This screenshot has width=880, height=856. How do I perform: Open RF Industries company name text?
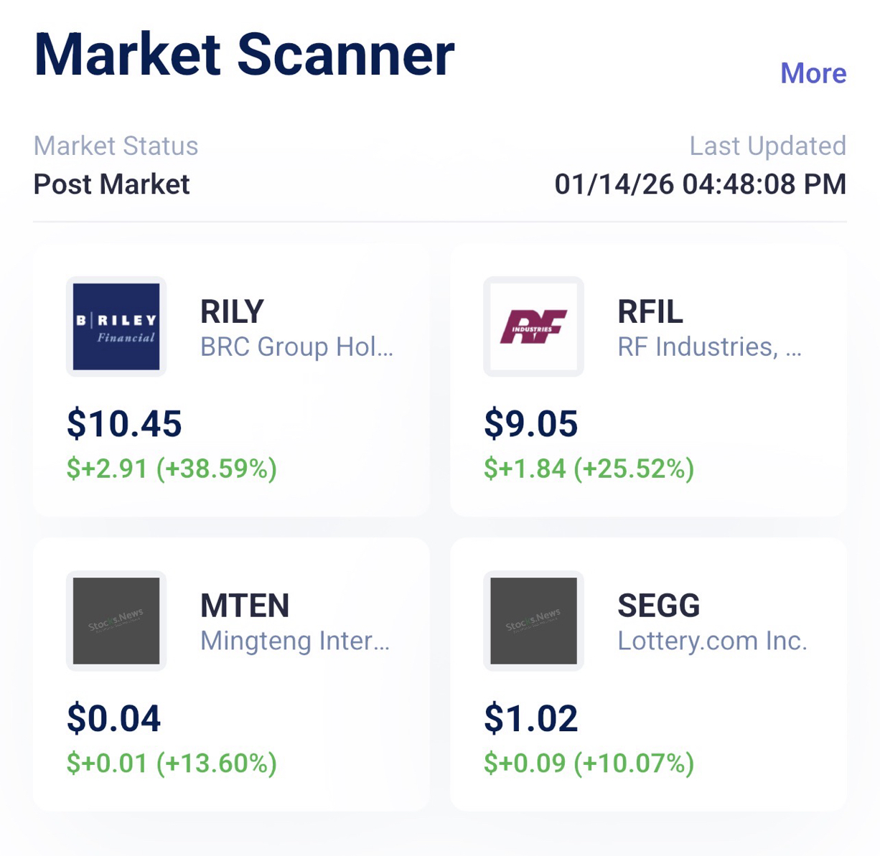pos(710,347)
